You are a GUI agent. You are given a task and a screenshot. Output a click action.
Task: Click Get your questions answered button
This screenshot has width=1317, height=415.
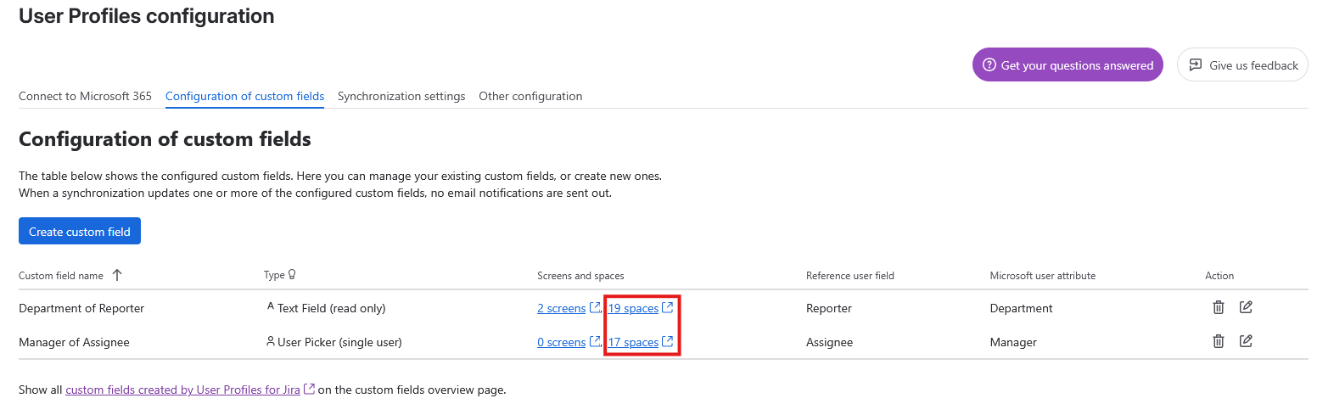point(1068,65)
